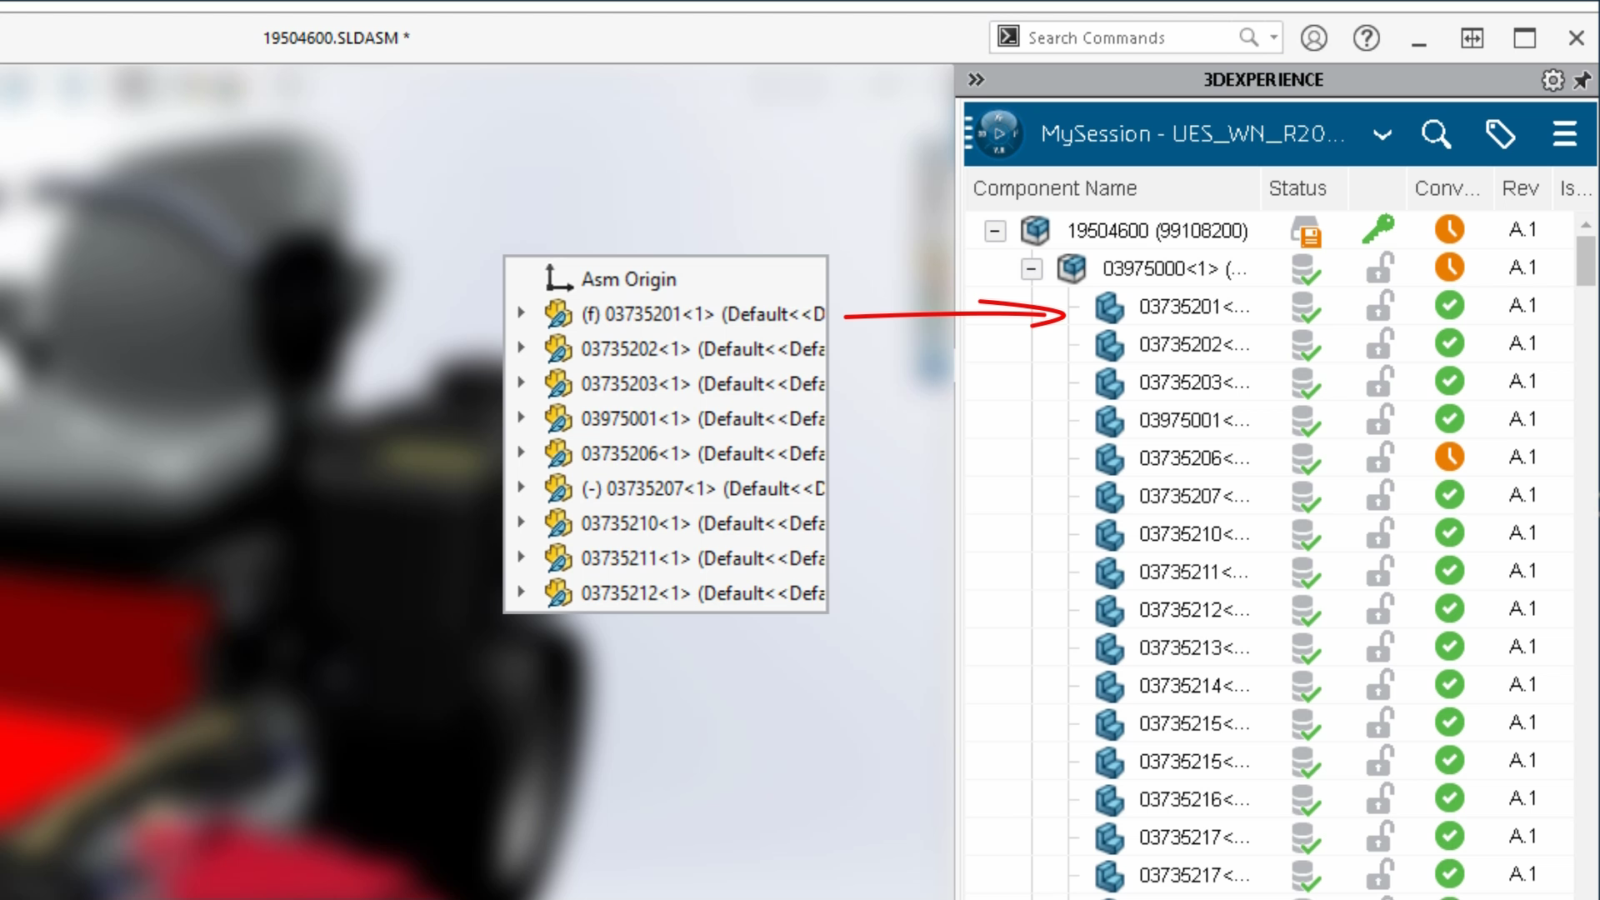Sort by the Component Name column header

tap(1054, 188)
